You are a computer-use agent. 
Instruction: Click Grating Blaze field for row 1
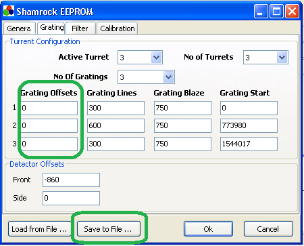click(182, 108)
